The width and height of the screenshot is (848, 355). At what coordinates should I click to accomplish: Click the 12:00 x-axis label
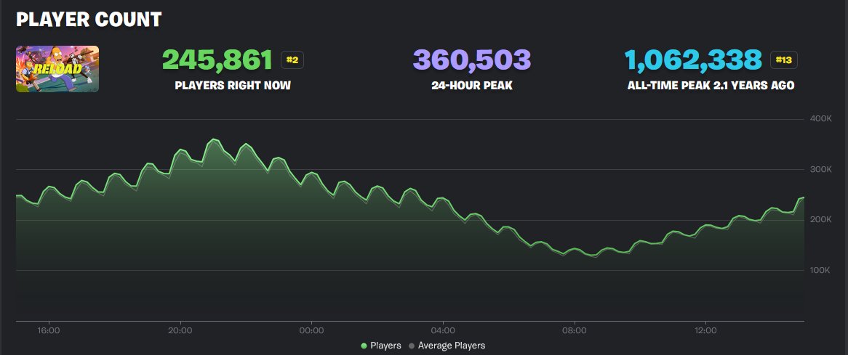(x=705, y=330)
